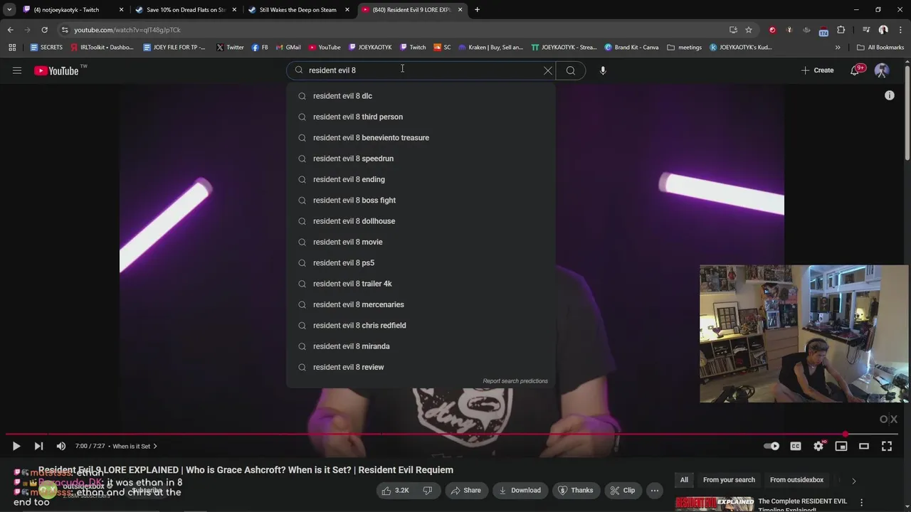
Task: Click the Thanks button
Action: pyautogui.click(x=575, y=490)
